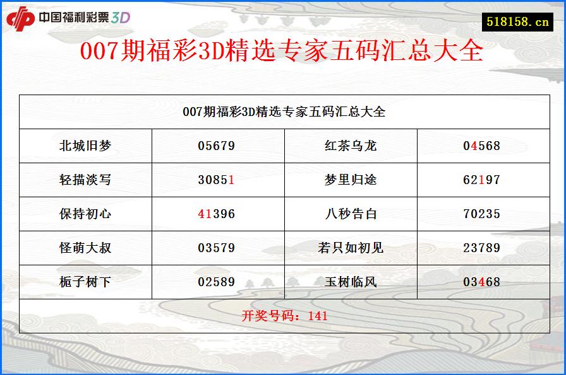Select the number 03468

[482, 282]
